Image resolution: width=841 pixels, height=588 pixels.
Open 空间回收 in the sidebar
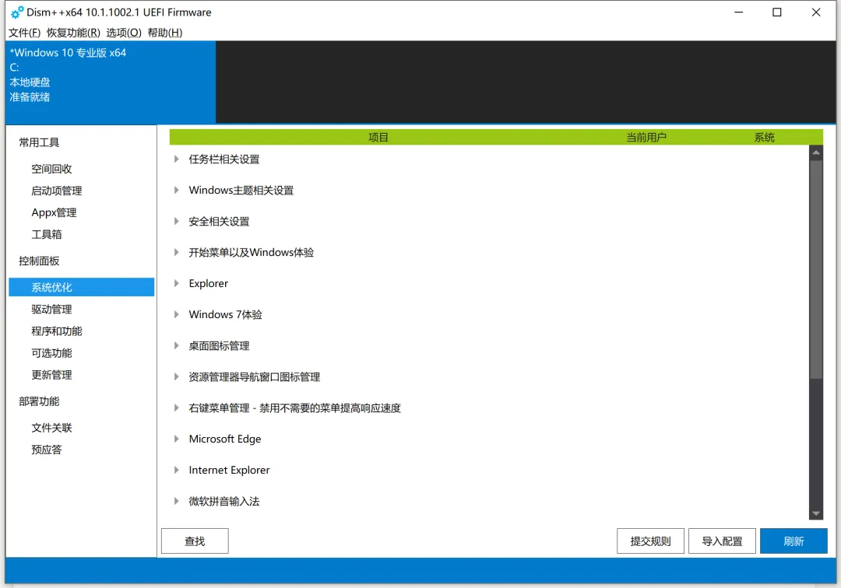coord(51,169)
